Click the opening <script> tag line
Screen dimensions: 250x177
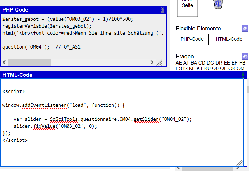[x=14, y=91]
